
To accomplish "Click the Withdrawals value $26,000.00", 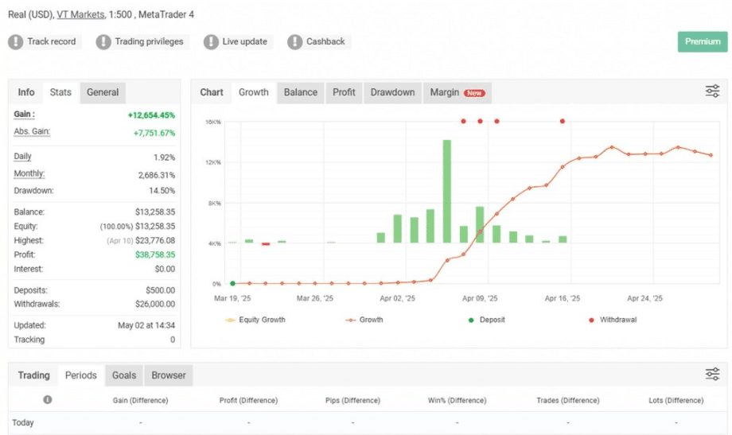I will [x=155, y=304].
